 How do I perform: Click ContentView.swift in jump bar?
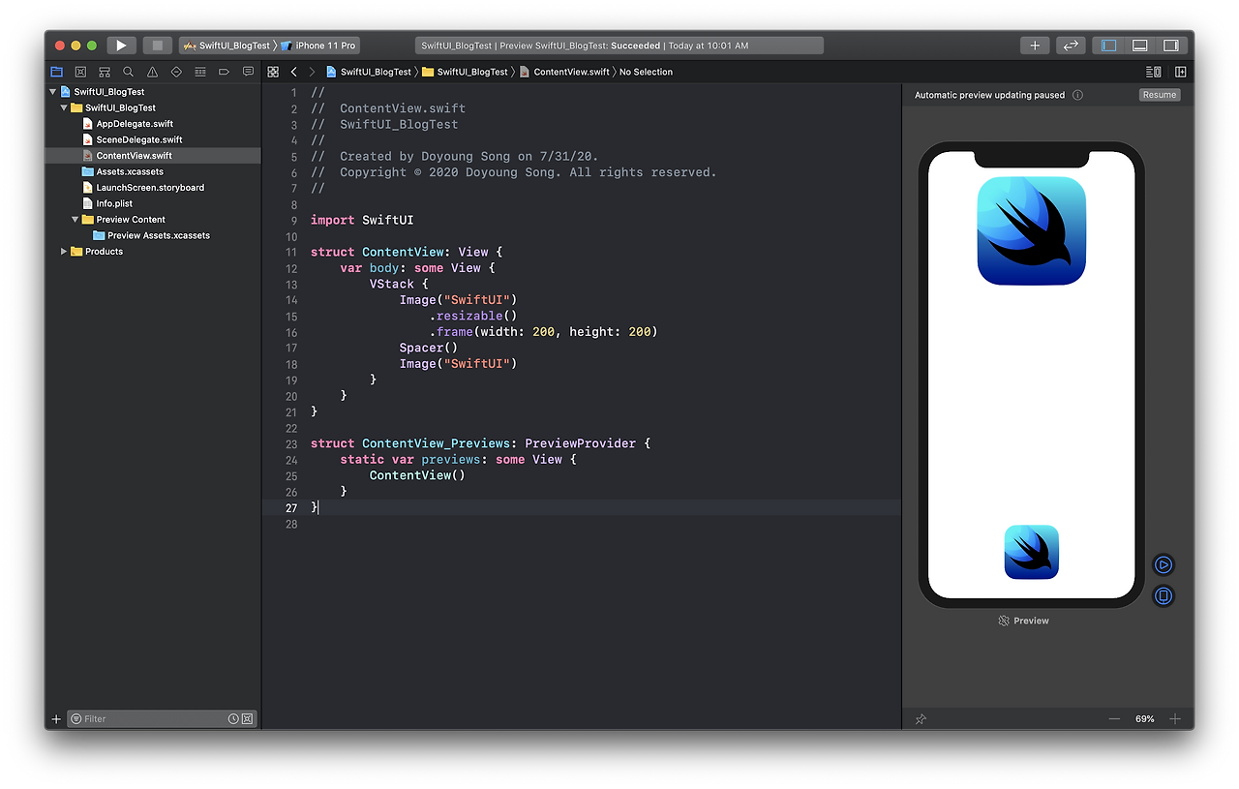565,72
